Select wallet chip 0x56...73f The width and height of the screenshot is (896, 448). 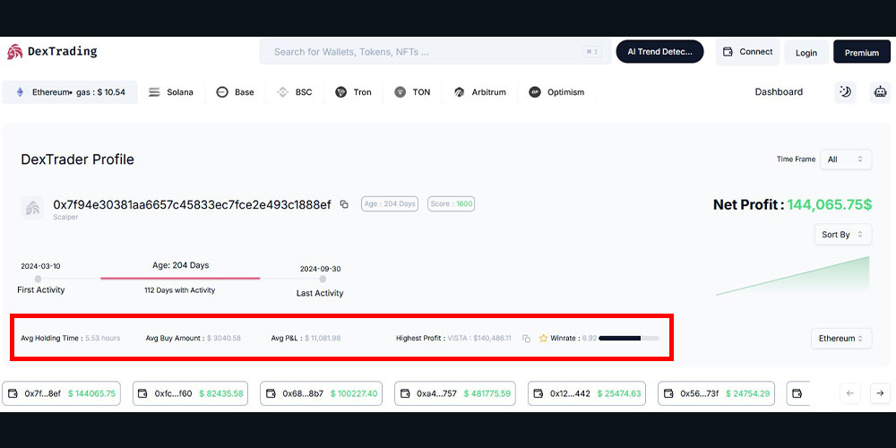pos(717,393)
